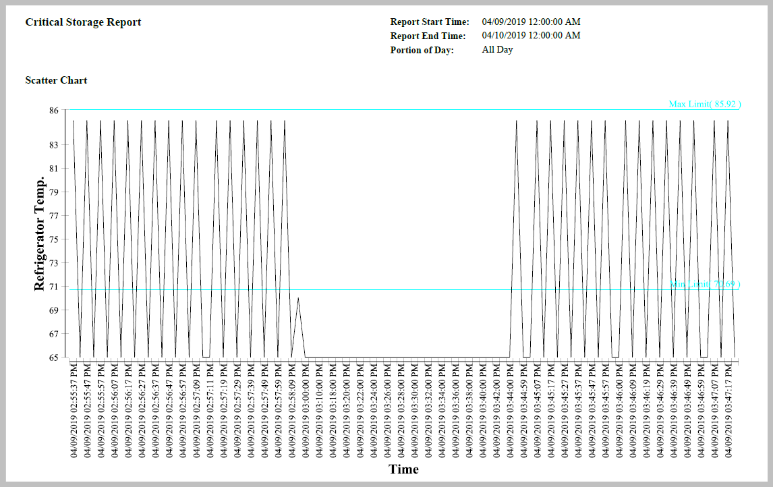Click the 65 tick on the temperature axis
773x487 pixels.
coord(53,357)
